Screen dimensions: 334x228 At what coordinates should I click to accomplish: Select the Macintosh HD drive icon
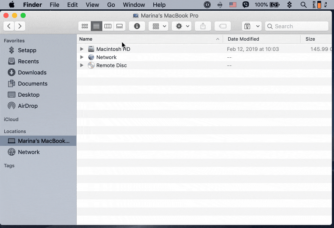tap(91, 49)
